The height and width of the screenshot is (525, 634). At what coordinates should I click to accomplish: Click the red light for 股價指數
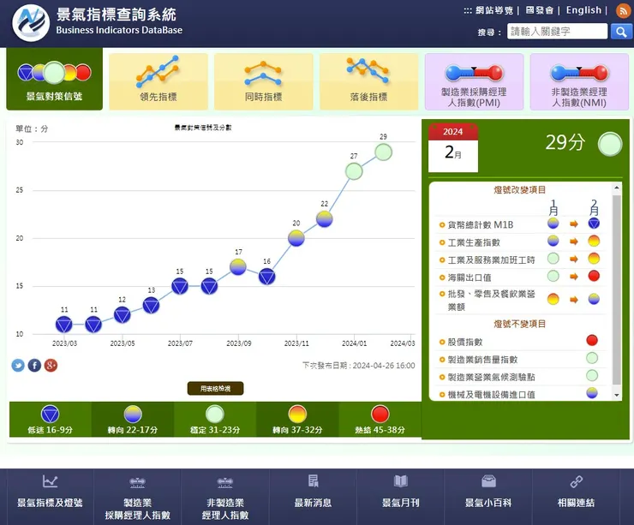pyautogui.click(x=592, y=340)
